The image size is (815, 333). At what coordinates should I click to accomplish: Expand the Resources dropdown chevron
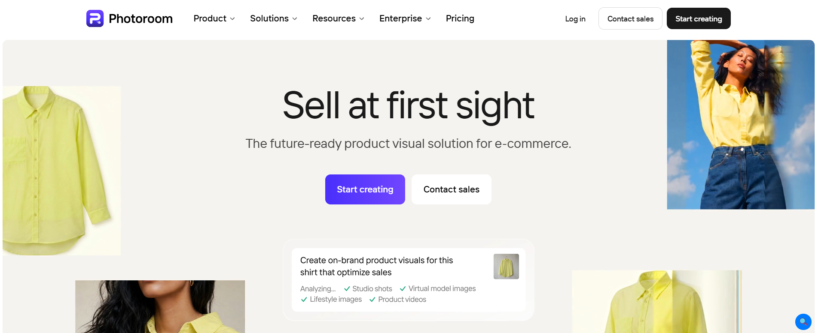point(362,19)
